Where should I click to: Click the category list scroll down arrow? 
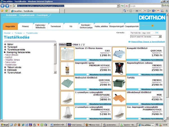pos(55,72)
